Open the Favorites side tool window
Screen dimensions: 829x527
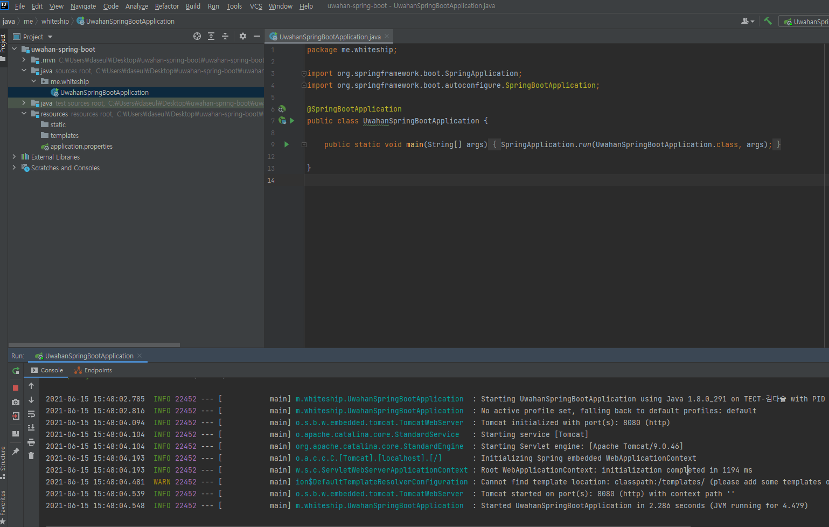(3, 507)
